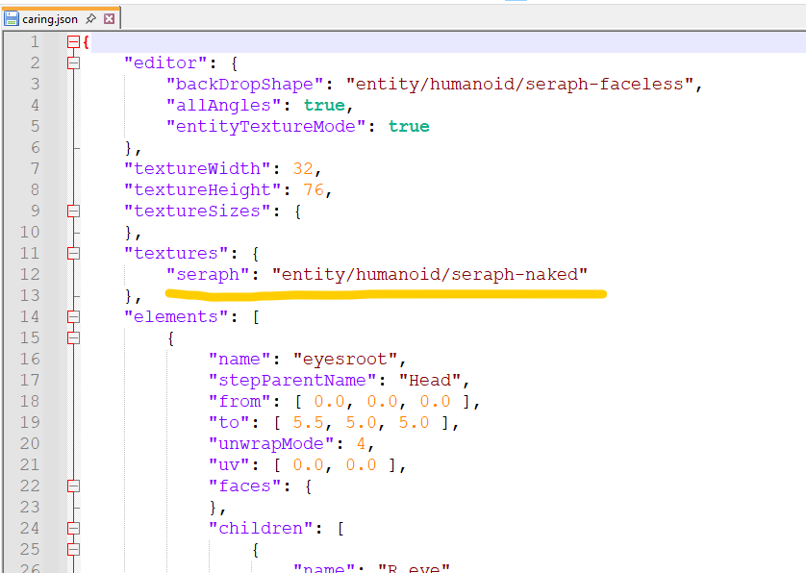Click the true value after "allAngles"
Screen dimensions: 806x573
click(325, 106)
